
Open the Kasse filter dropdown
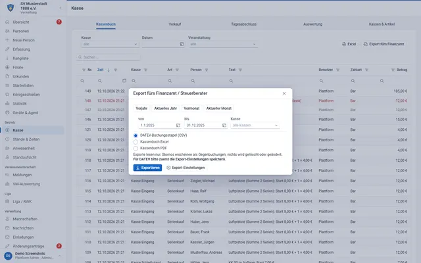[x=110, y=44]
